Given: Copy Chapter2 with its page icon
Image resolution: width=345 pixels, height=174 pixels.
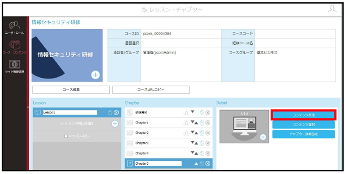Looking at the screenshot, I should point(202,133).
